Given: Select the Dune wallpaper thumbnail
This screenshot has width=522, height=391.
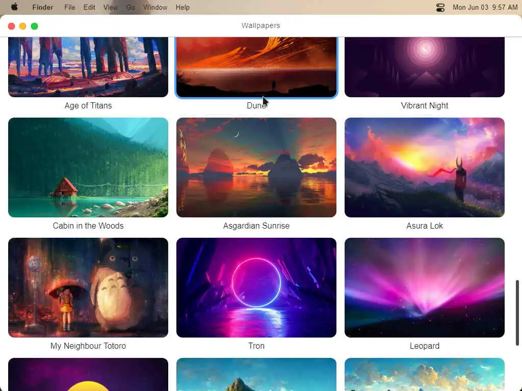Looking at the screenshot, I should pyautogui.click(x=256, y=67).
